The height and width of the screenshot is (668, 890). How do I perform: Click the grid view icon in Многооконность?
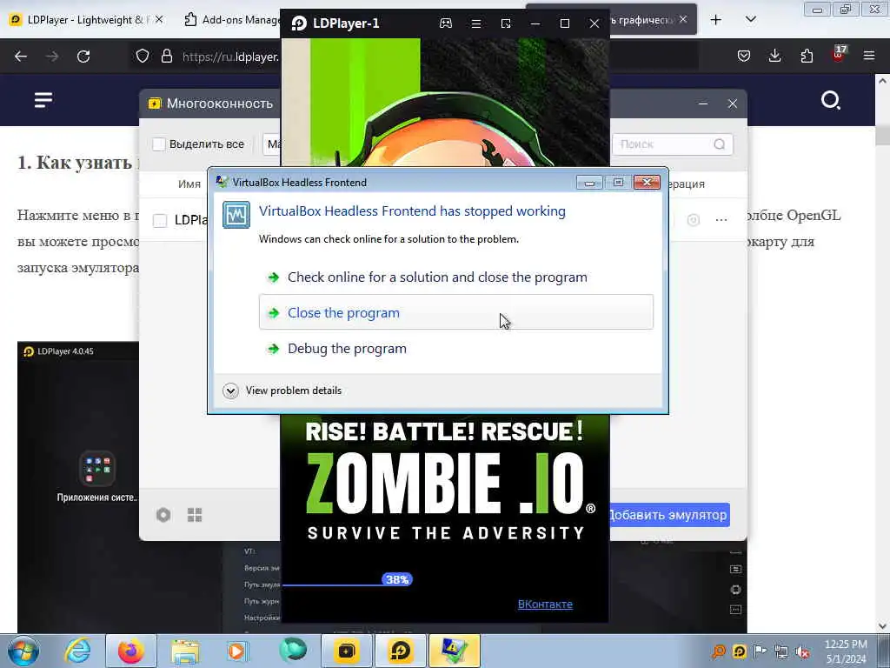coord(195,515)
